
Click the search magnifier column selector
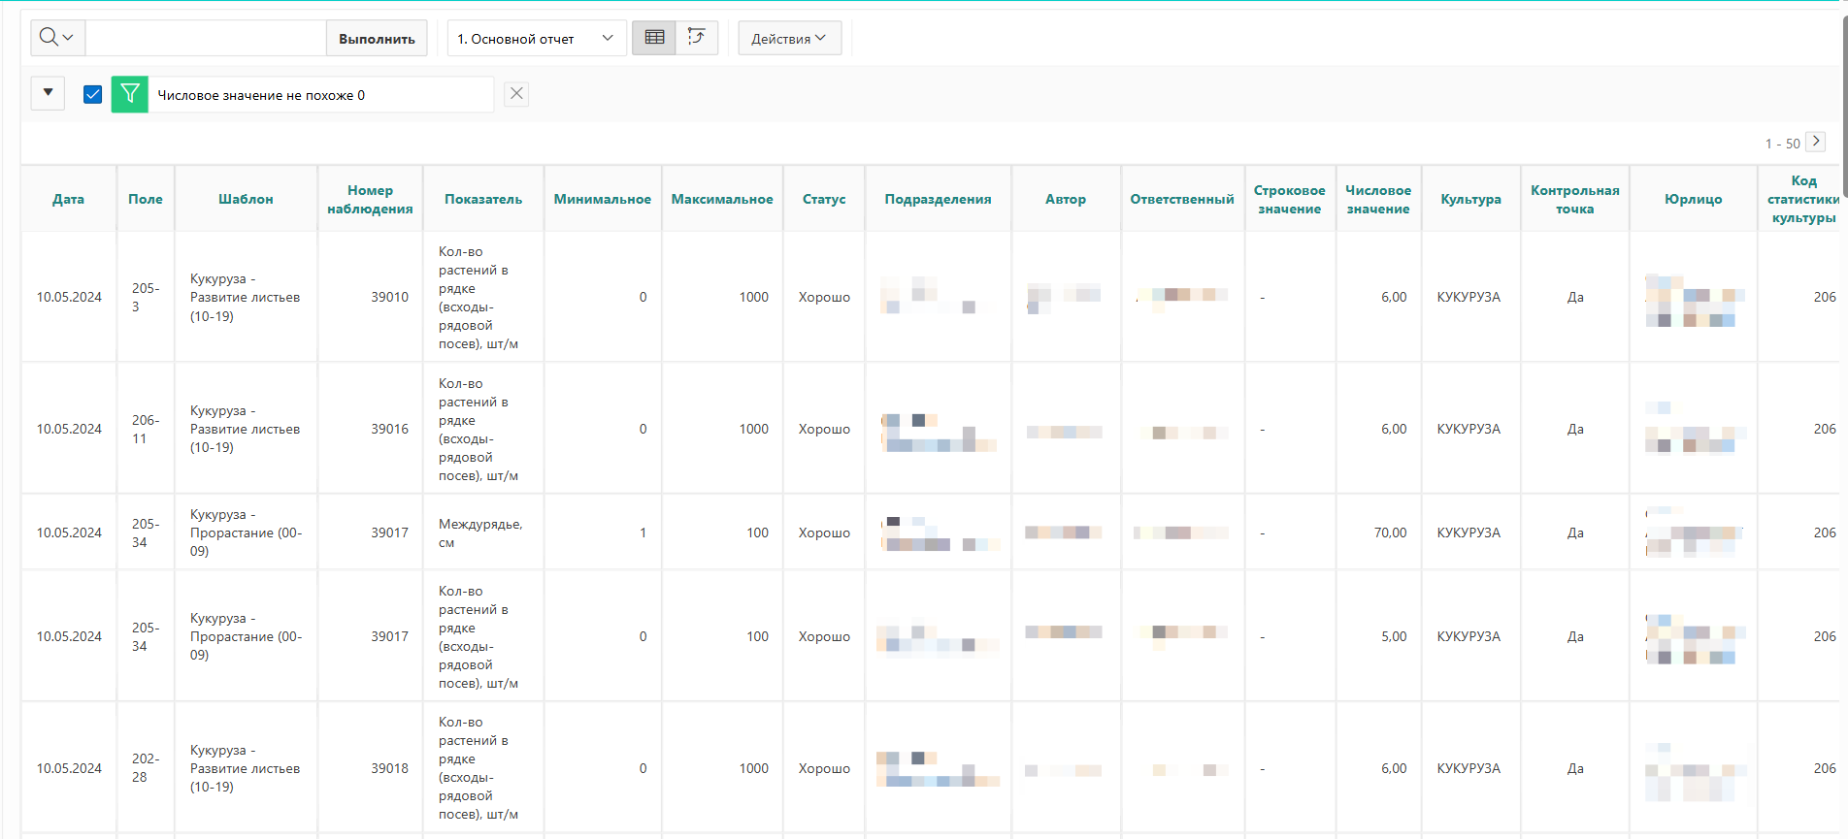[x=57, y=38]
